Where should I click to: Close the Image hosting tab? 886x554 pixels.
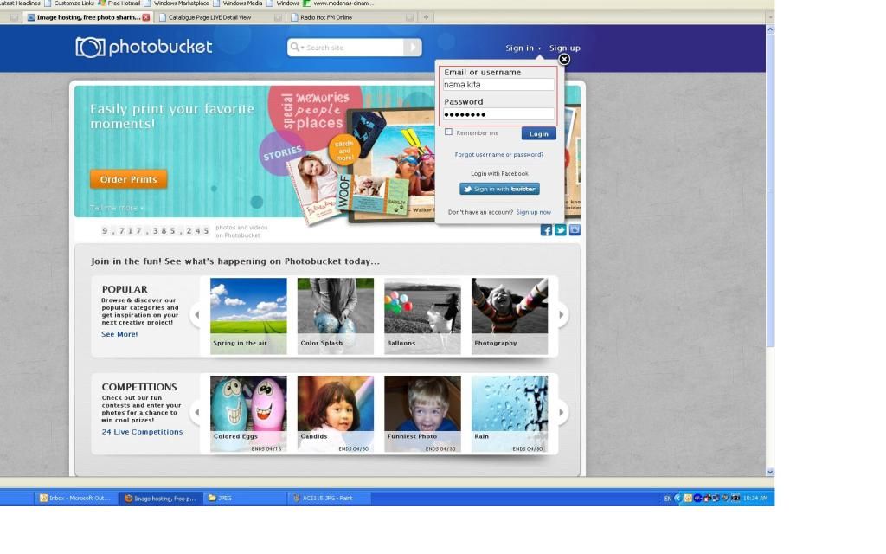tap(146, 17)
